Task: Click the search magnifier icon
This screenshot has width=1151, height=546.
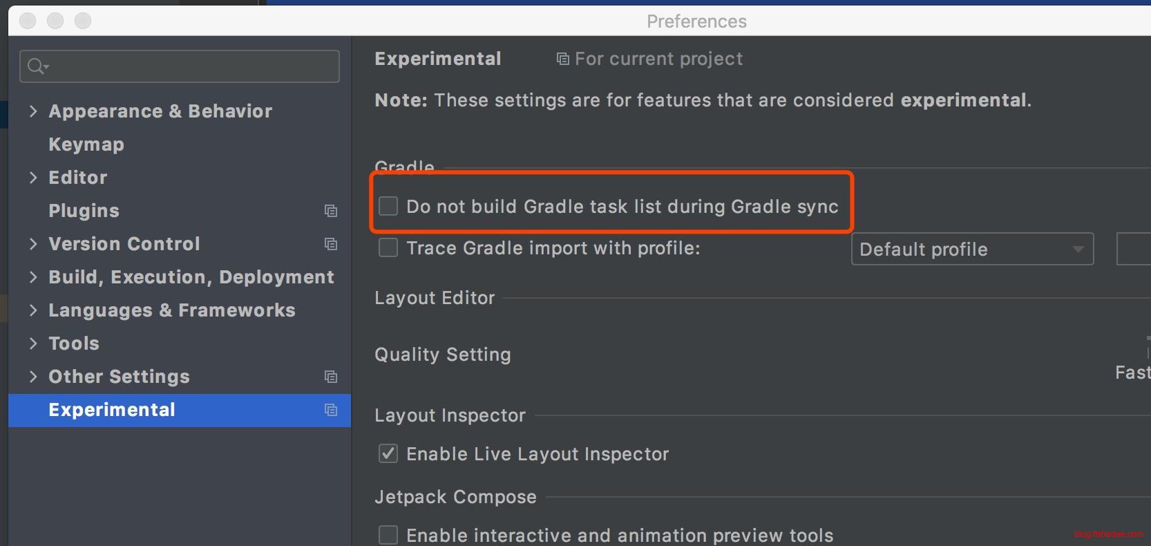Action: [x=35, y=66]
